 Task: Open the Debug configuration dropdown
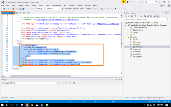pos(41,9)
